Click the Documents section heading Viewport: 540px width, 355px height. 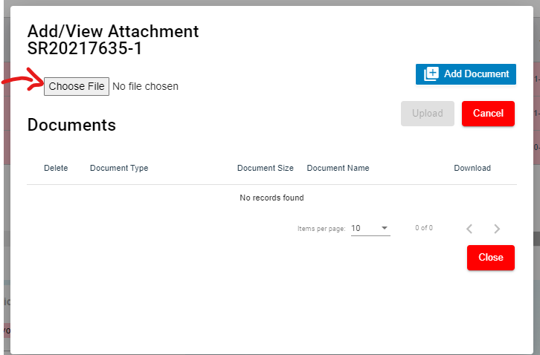point(71,125)
